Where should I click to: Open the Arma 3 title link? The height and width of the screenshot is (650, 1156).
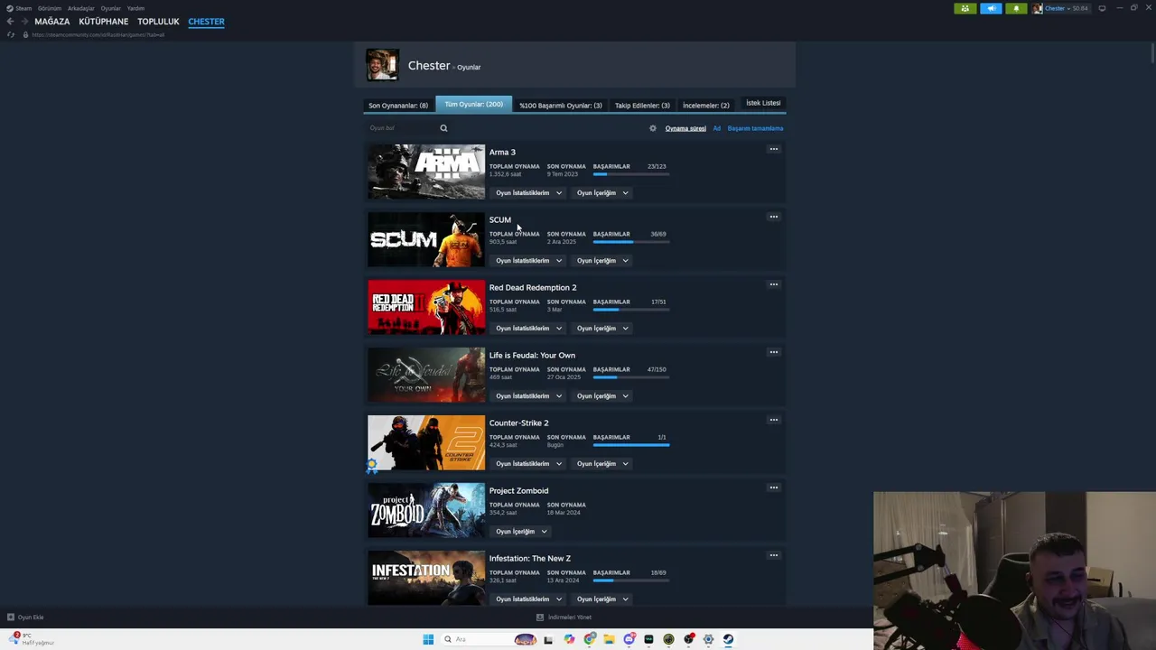[502, 153]
